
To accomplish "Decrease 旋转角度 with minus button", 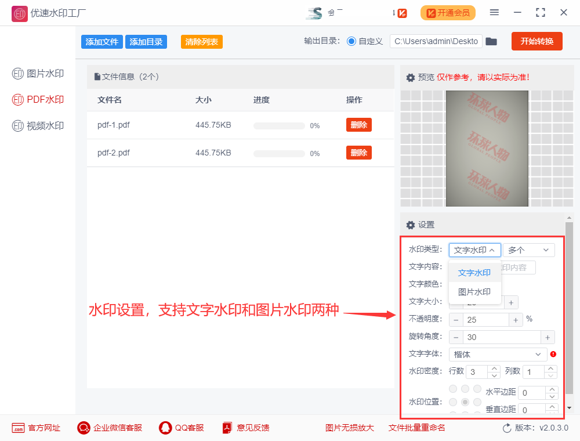I will click(x=456, y=337).
